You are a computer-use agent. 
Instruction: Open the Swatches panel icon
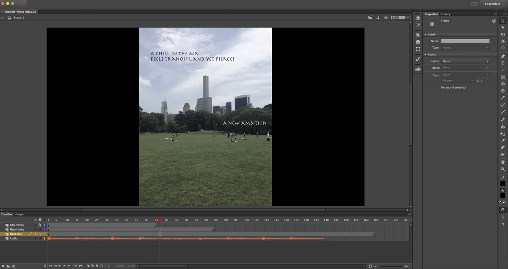point(418,25)
